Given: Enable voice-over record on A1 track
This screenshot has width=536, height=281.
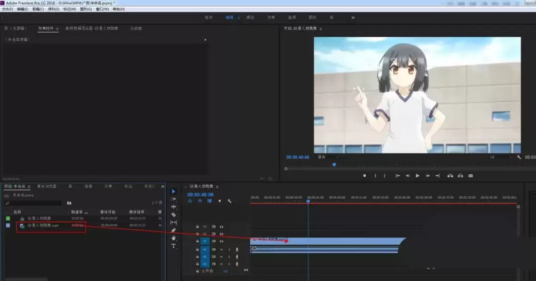Looking at the screenshot, I should [237, 250].
